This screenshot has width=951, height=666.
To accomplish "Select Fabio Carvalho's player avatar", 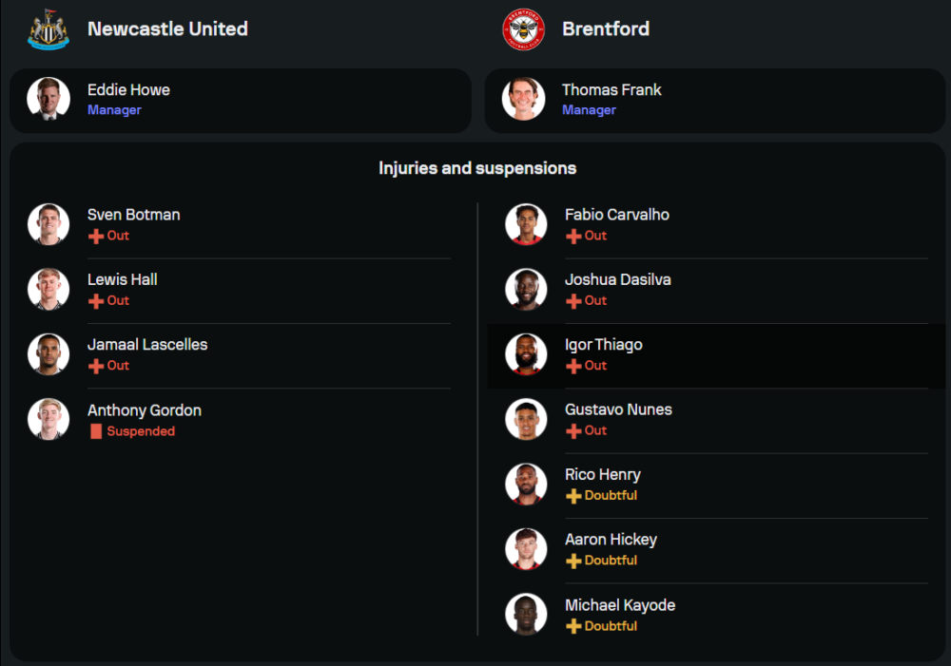I will 526,224.
